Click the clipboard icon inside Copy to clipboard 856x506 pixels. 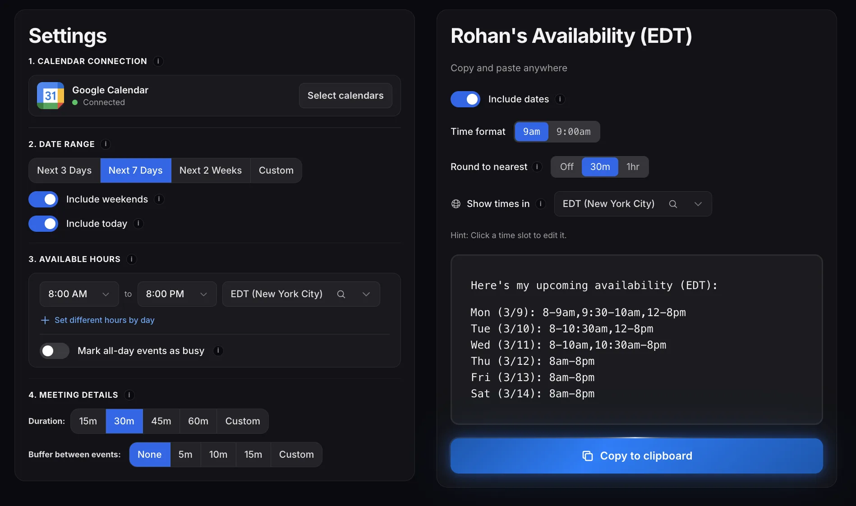588,456
